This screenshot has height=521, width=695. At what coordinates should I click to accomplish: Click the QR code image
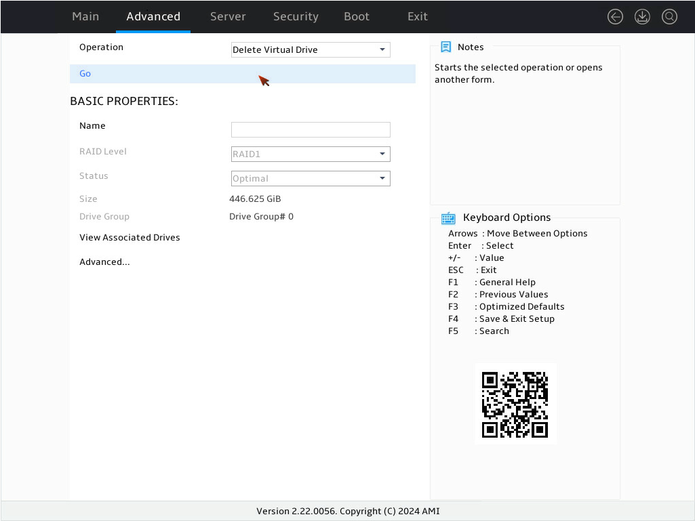515,404
